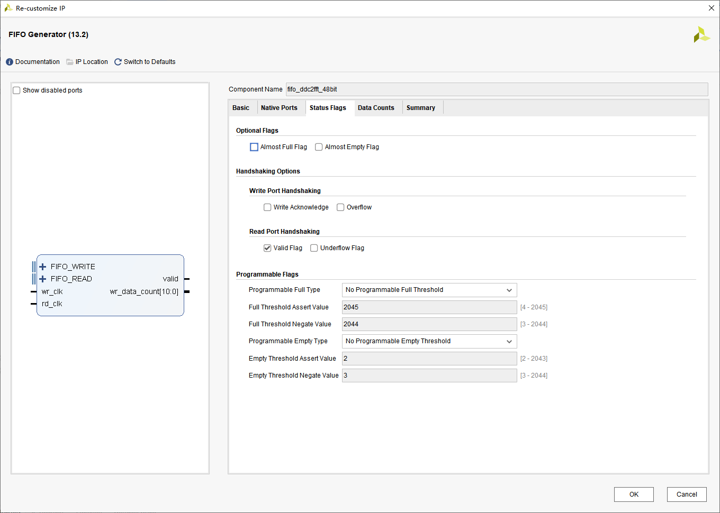
Task: Open the Programmable Empty Type dropdown
Action: (x=429, y=341)
